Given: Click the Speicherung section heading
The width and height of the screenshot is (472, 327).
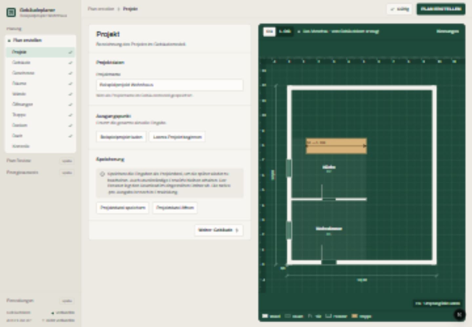Looking at the screenshot, I should [x=110, y=159].
